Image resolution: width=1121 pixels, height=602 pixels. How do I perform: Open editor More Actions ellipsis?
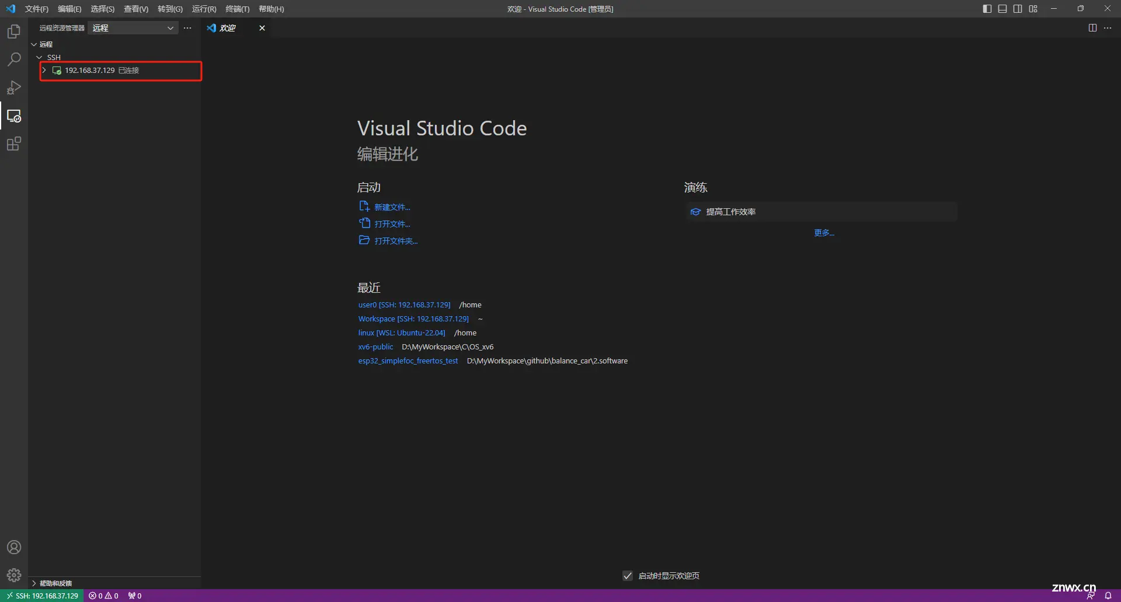pos(1108,28)
